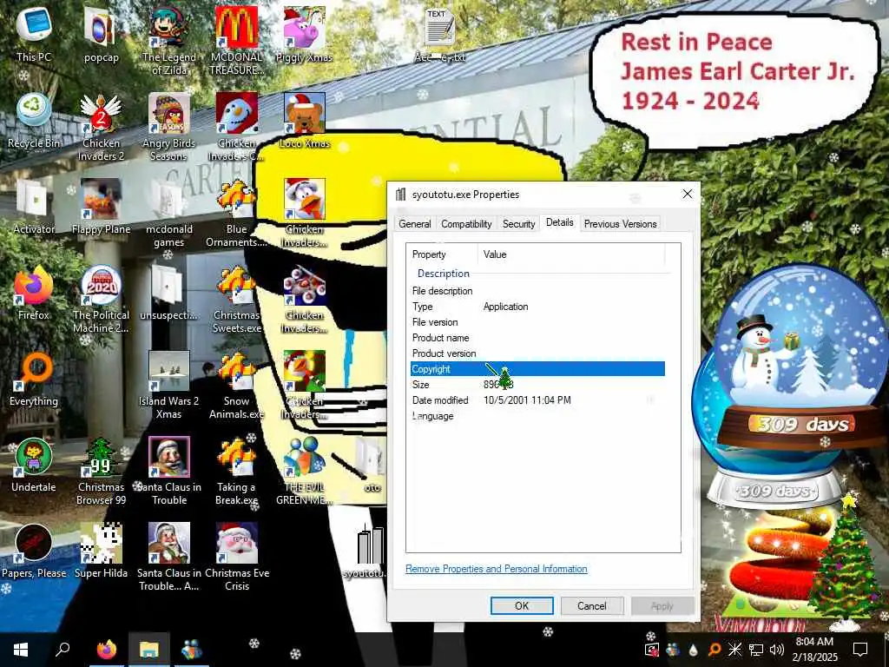Viewport: 889px width, 667px height.
Task: Select the File description property row
Action: pyautogui.click(x=537, y=291)
